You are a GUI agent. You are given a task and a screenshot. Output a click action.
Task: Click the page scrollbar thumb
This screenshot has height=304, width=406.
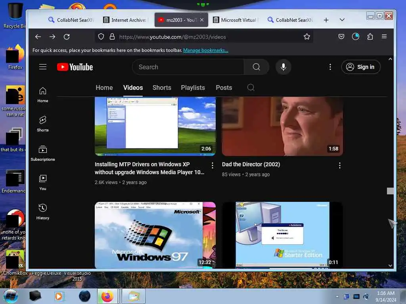pyautogui.click(x=390, y=191)
